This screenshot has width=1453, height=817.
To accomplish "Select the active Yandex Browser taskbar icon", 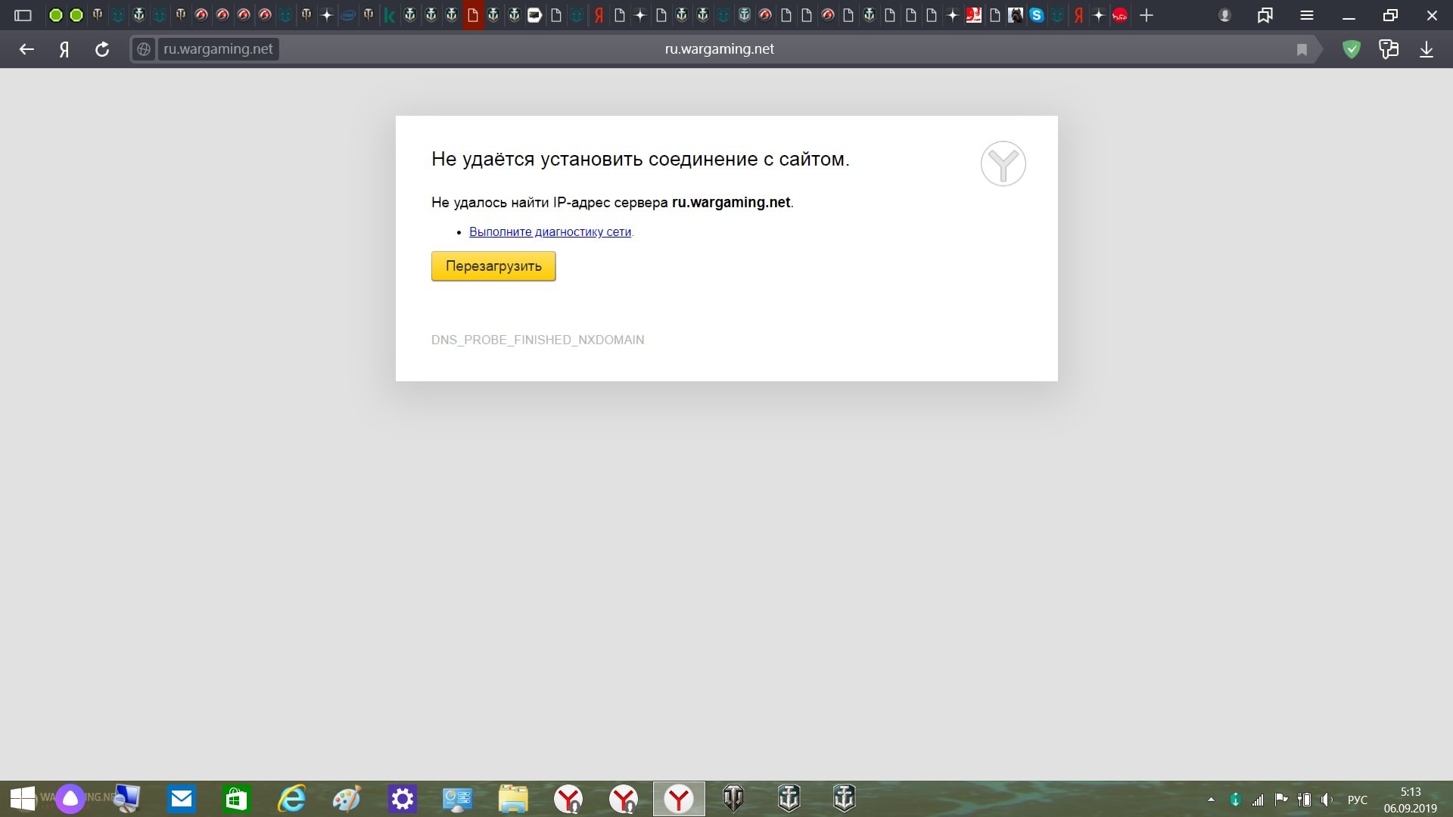I will click(x=679, y=799).
